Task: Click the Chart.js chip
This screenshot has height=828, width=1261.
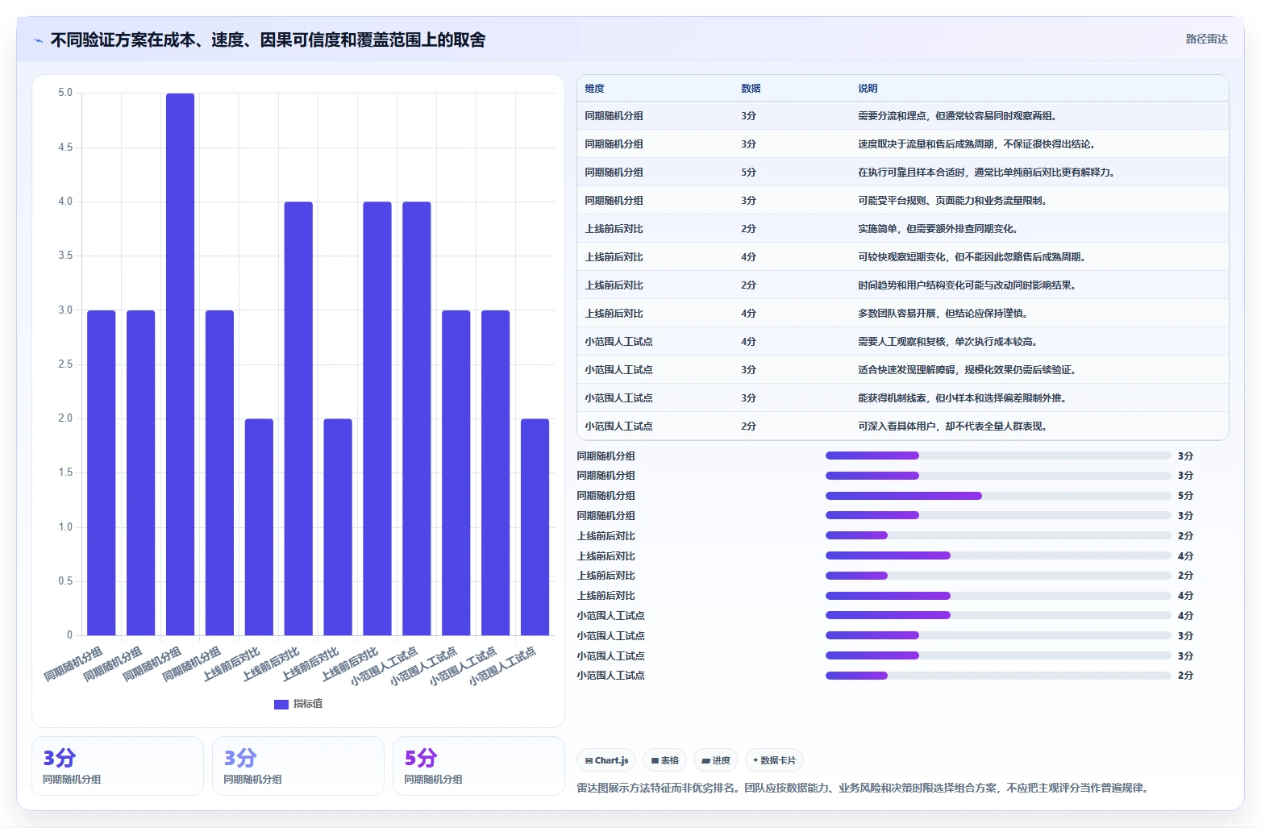Action: pyautogui.click(x=606, y=760)
